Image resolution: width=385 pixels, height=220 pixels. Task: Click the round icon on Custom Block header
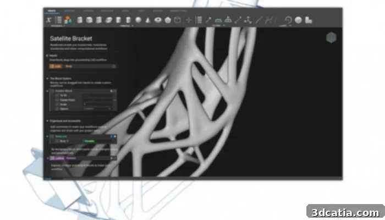coord(114,91)
